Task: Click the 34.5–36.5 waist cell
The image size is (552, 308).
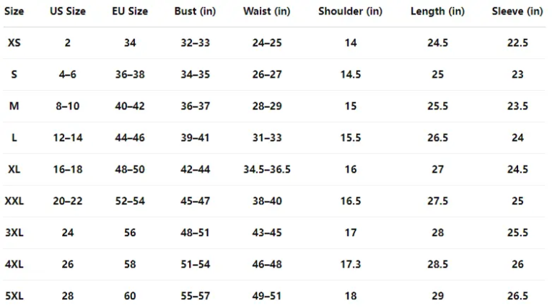Action: point(267,169)
